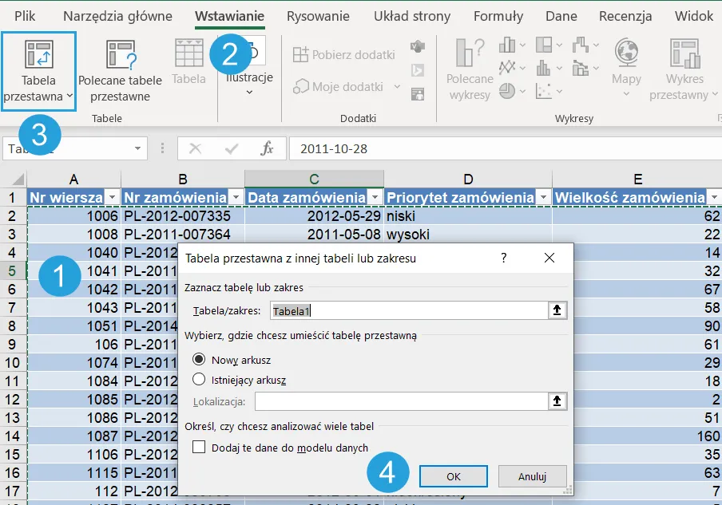Viewport: 722px width, 505px height.
Task: Open filter dropdown for Data zamówienia
Action: point(375,197)
